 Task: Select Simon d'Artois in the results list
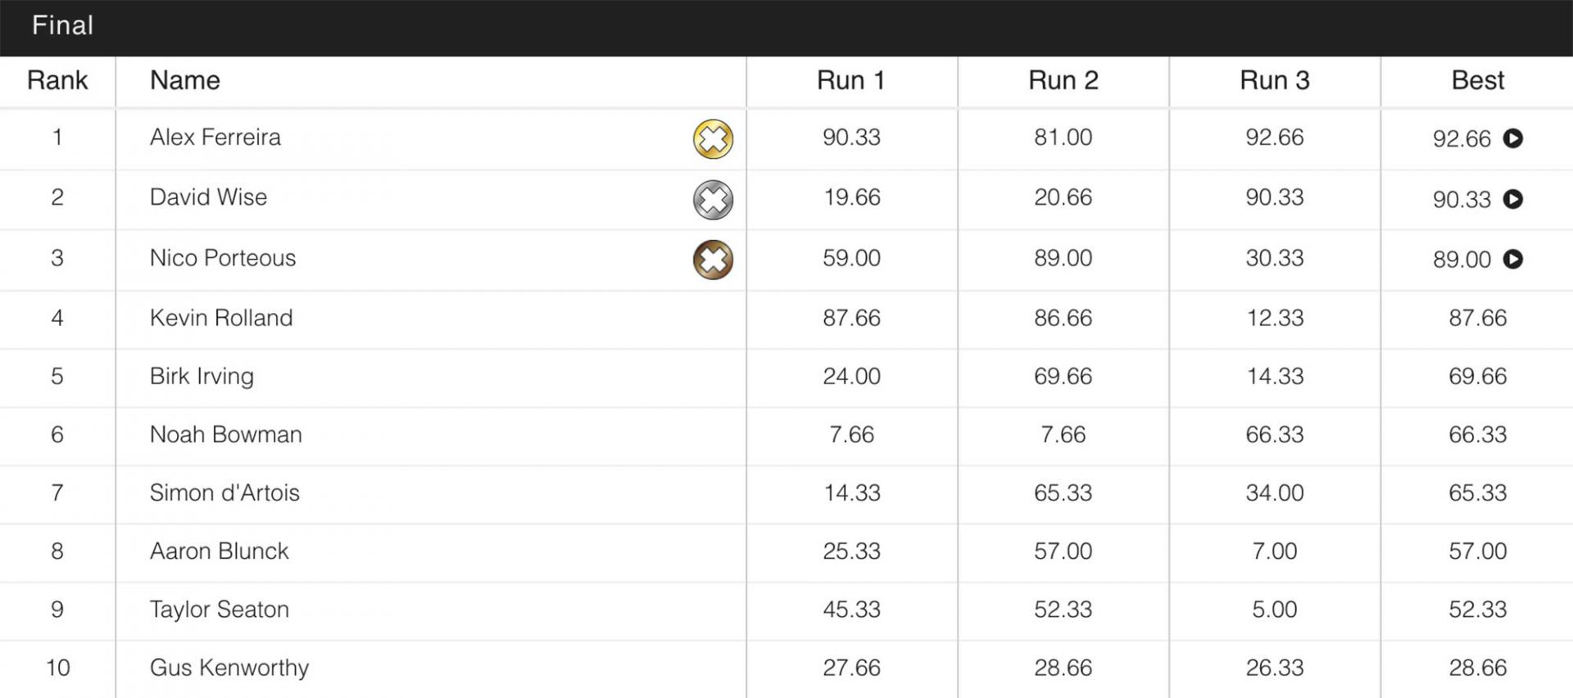(224, 492)
